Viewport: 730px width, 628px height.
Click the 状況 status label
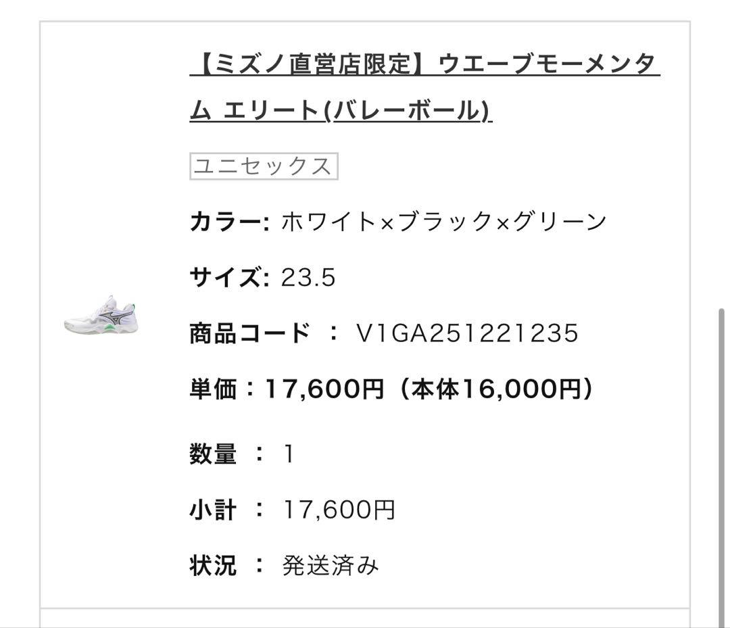pyautogui.click(x=213, y=567)
